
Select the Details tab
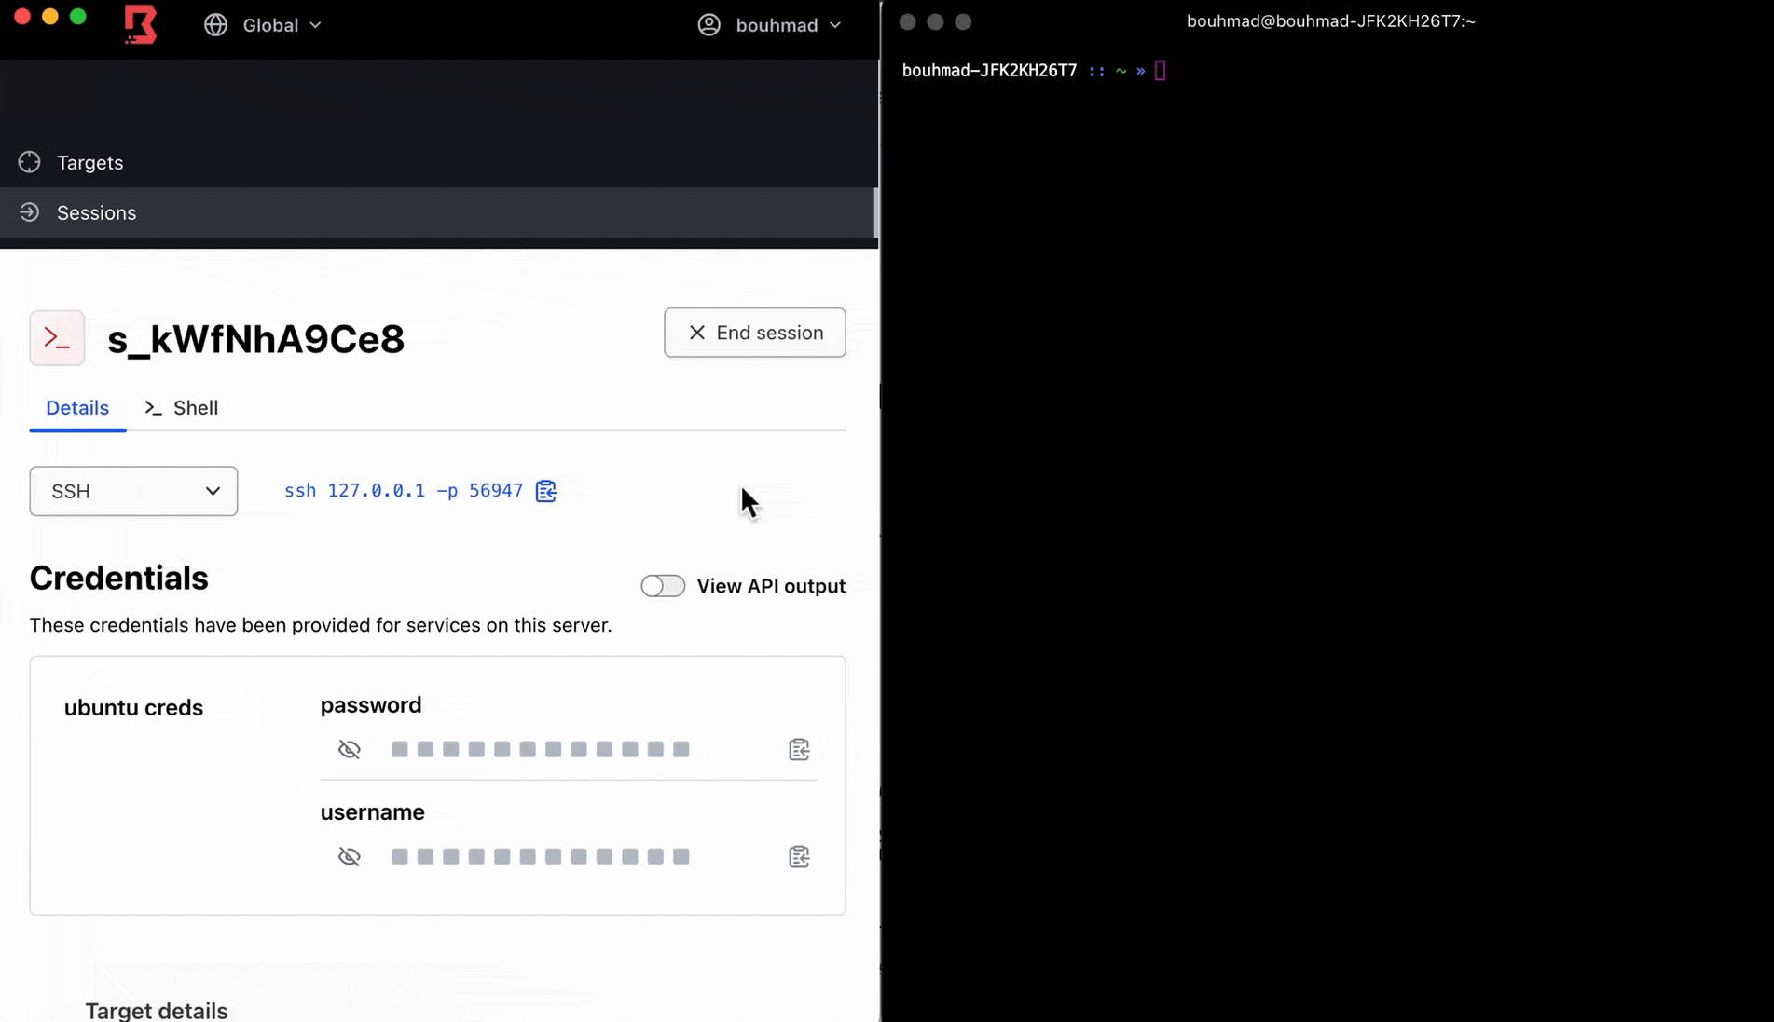tap(77, 408)
